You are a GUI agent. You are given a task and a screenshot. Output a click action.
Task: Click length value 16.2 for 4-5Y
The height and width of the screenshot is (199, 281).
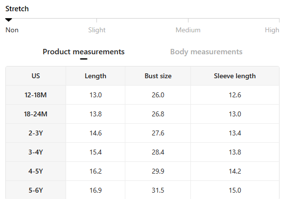tap(95, 171)
